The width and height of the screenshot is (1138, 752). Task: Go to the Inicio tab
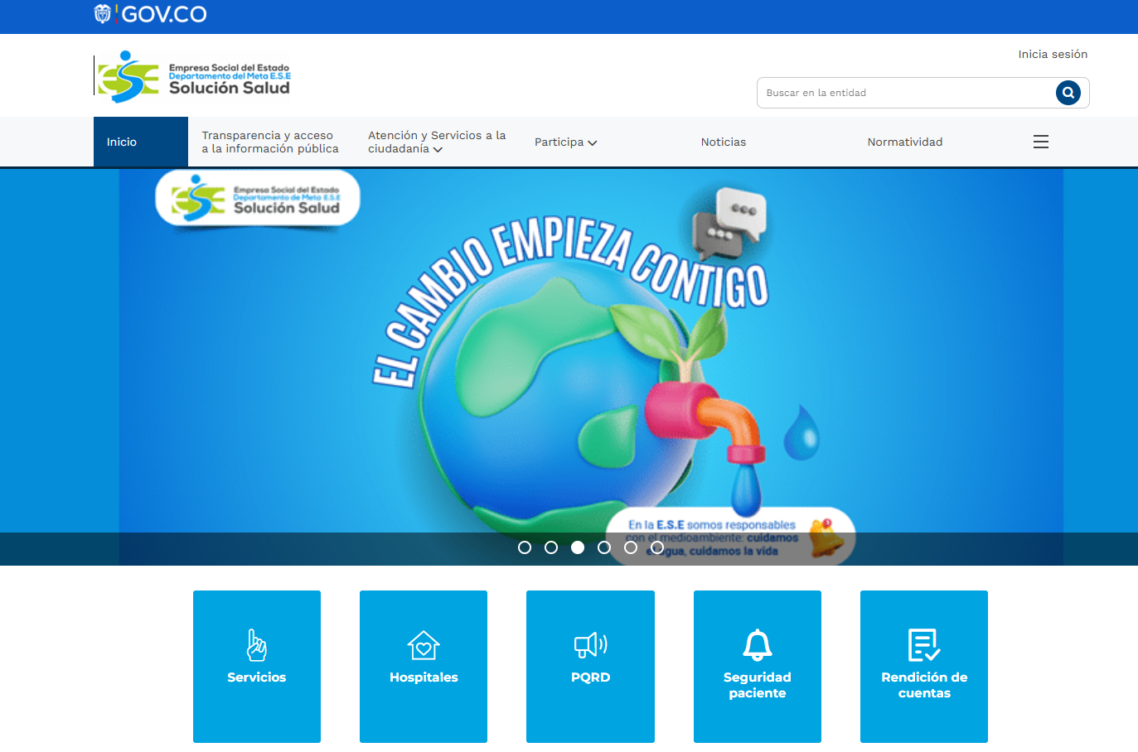click(141, 142)
